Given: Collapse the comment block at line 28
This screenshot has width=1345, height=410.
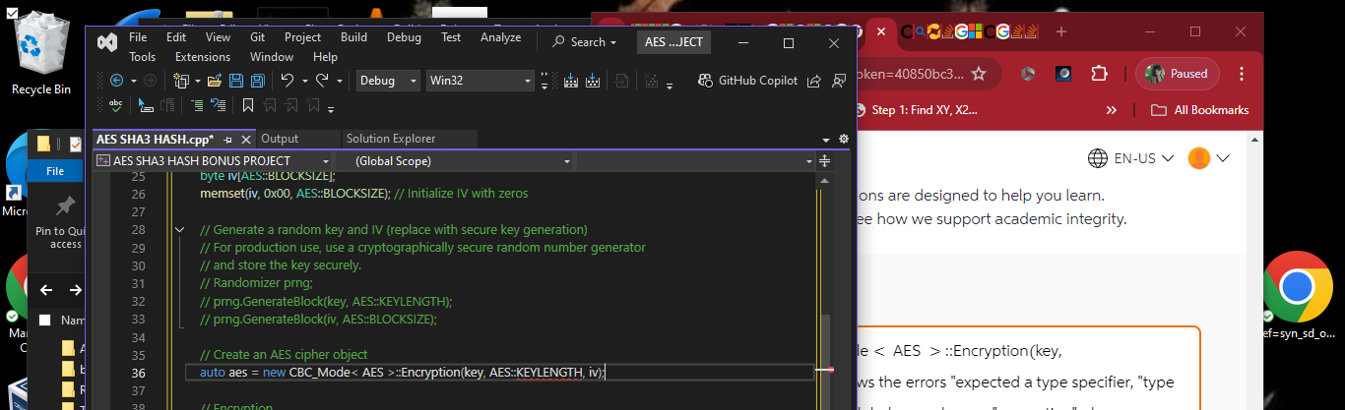Looking at the screenshot, I should (179, 230).
